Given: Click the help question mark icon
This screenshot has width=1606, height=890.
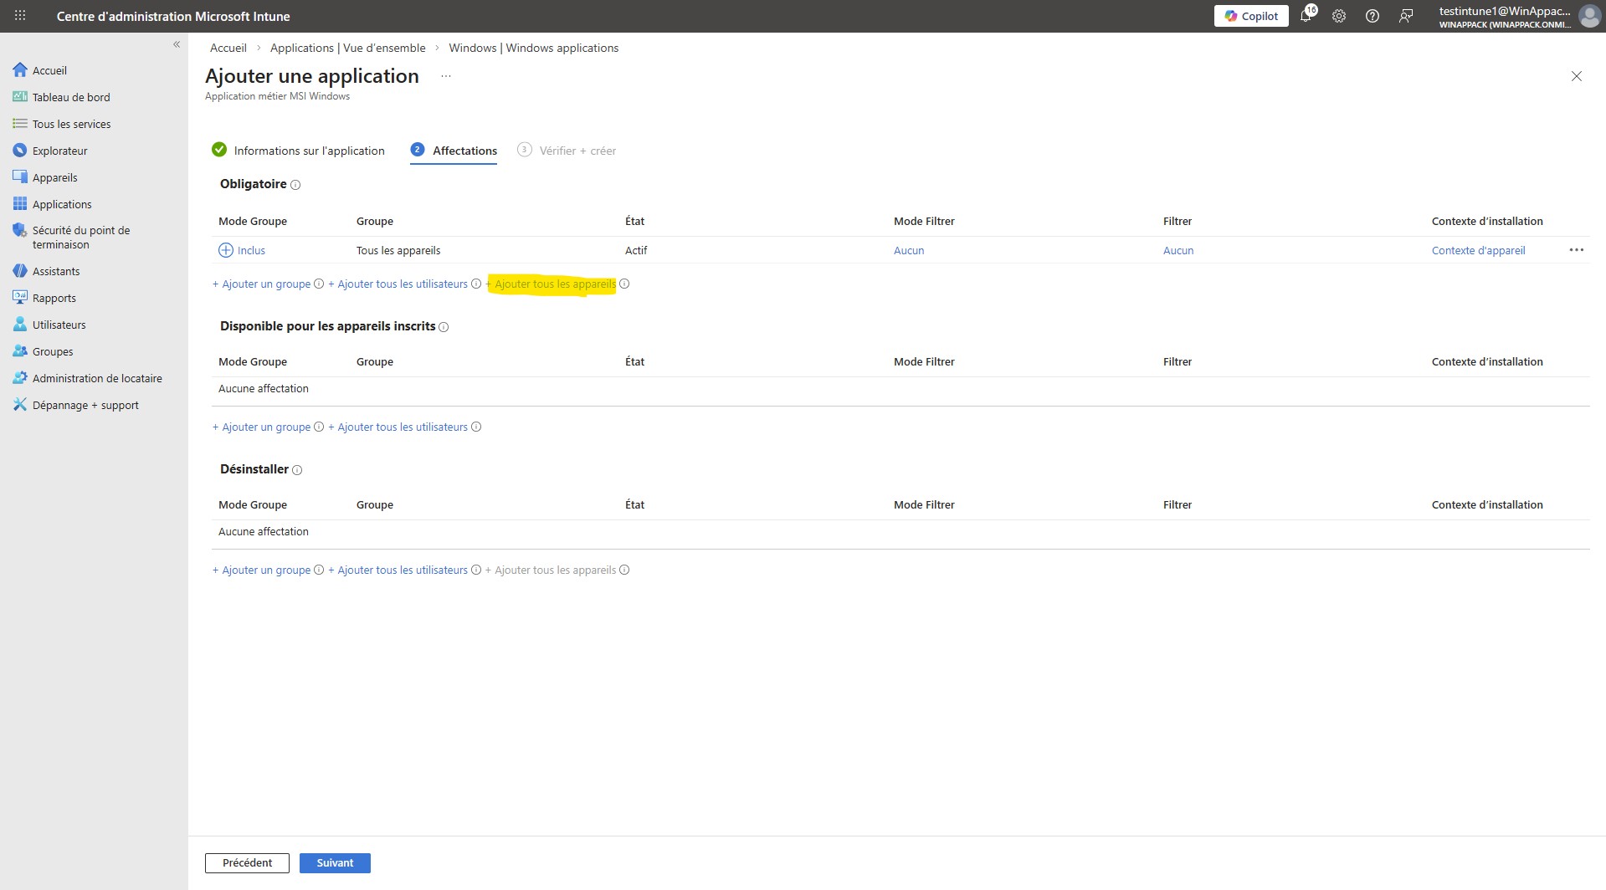Looking at the screenshot, I should click(1372, 15).
